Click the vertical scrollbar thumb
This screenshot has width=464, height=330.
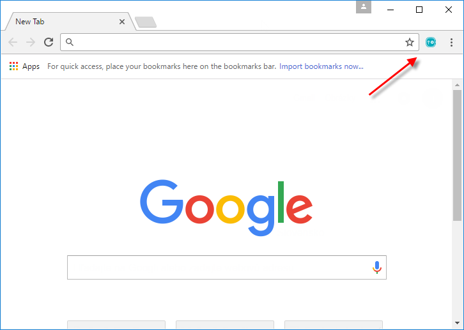[457, 155]
